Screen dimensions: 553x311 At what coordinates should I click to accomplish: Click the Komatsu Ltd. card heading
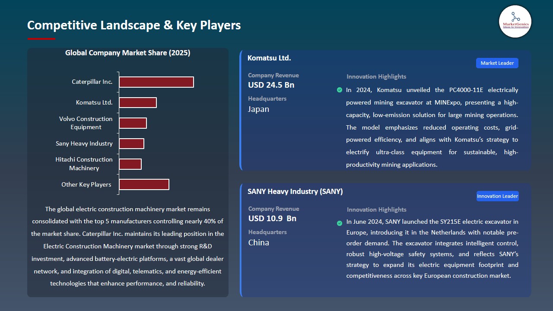269,58
